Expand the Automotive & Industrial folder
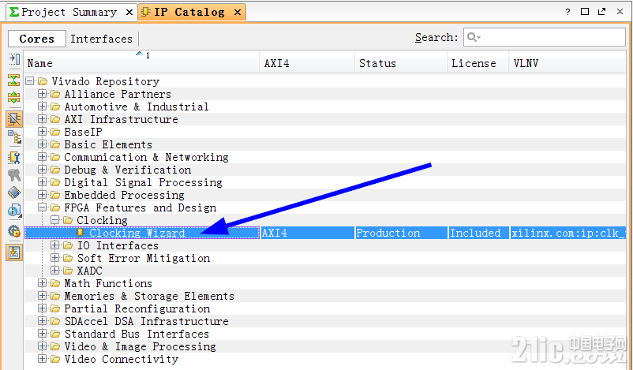 pos(42,107)
